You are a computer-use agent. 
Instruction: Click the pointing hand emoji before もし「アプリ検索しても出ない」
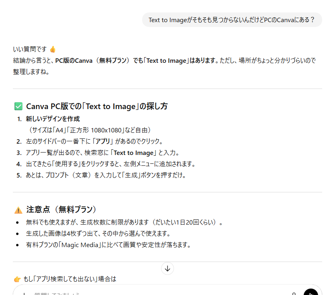point(17,279)
